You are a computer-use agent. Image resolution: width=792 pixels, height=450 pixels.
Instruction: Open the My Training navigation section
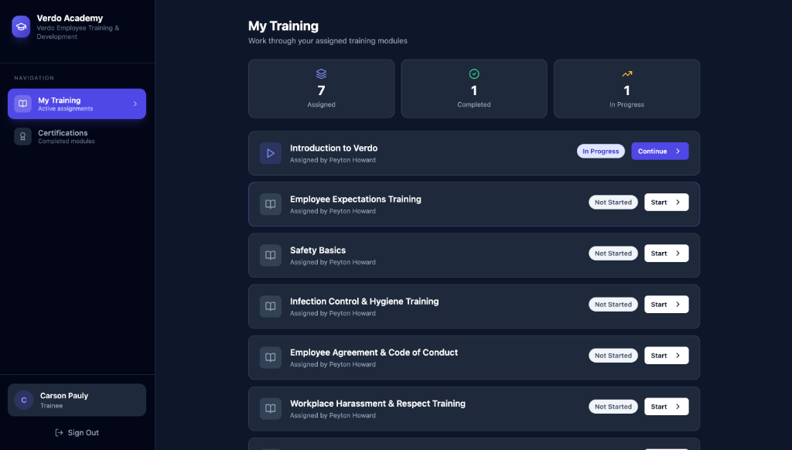(77, 104)
